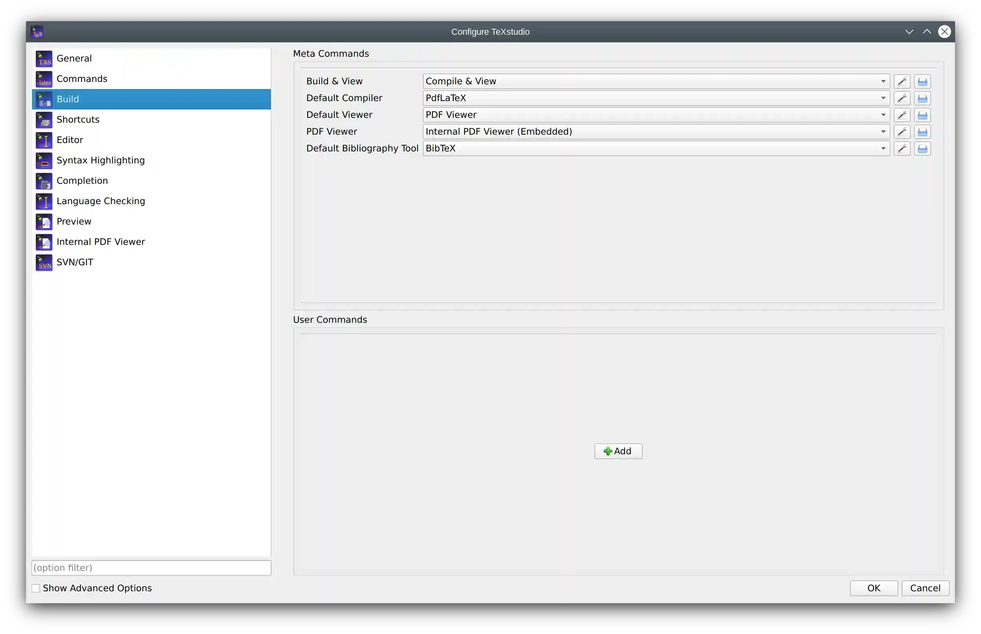The height and width of the screenshot is (634, 981).
Task: Edit Default Compiler using wrench icon
Action: coord(902,98)
